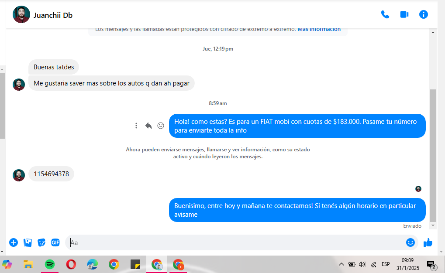Open the Más información link

tap(319, 29)
